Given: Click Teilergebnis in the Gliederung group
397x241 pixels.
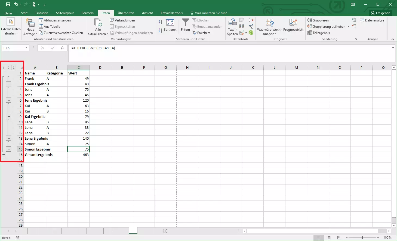Looking at the screenshot, I should pos(319,33).
